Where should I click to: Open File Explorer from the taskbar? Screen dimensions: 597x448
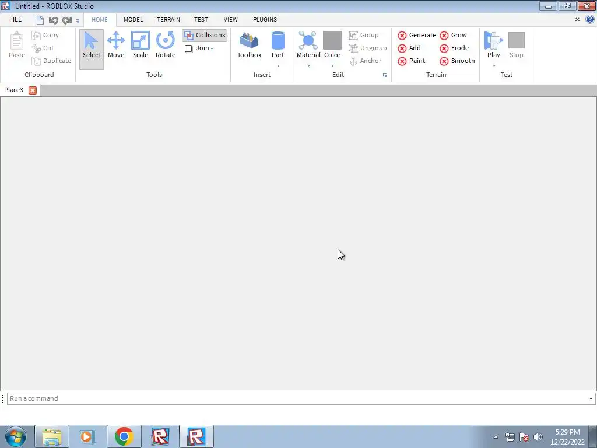click(52, 436)
